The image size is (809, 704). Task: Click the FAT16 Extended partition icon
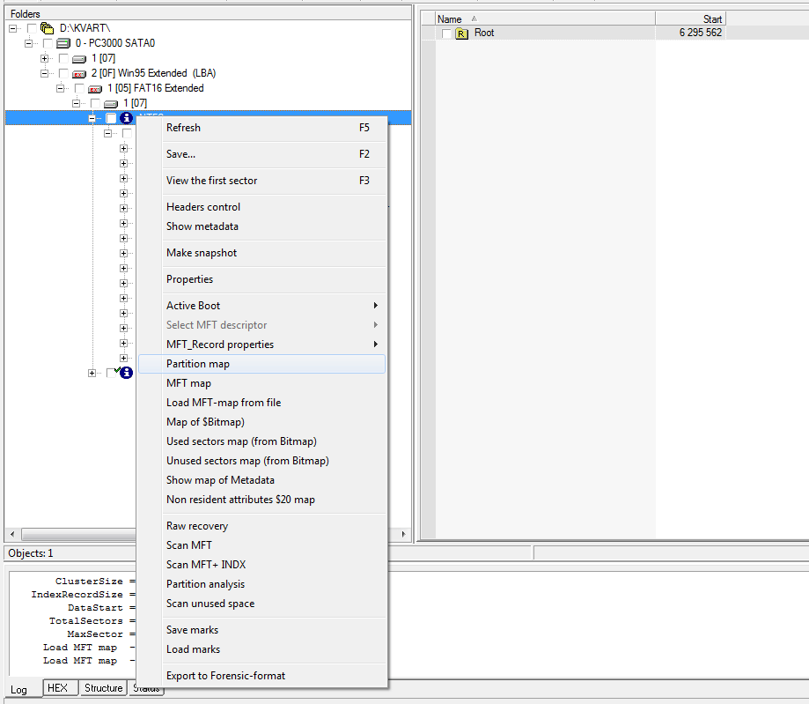point(95,88)
